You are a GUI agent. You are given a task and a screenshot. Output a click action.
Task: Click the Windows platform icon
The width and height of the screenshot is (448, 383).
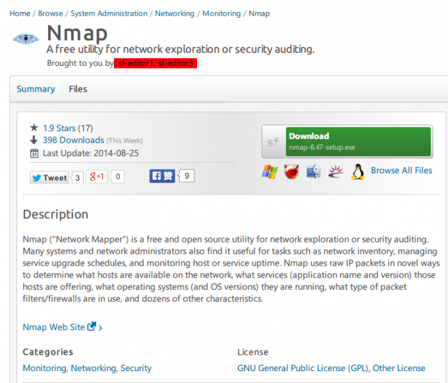point(269,172)
